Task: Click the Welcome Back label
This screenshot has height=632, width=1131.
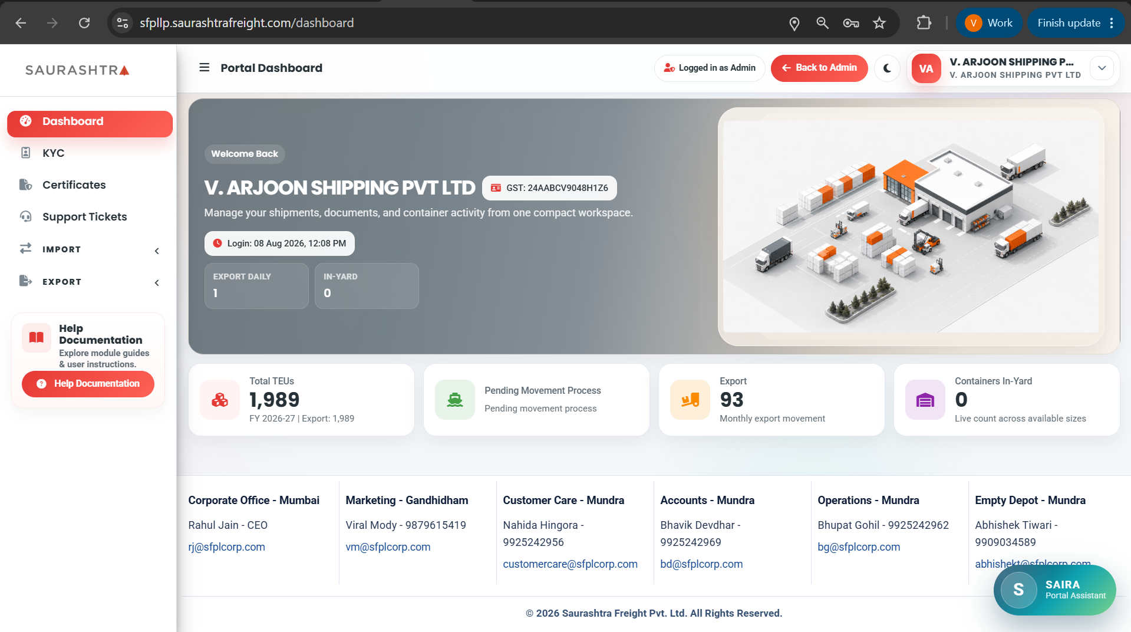Action: point(245,154)
